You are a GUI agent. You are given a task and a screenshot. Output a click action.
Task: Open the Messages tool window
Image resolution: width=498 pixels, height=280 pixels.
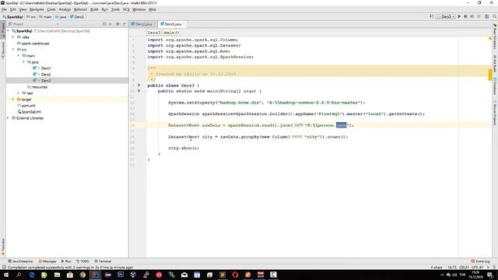[x=47, y=261]
